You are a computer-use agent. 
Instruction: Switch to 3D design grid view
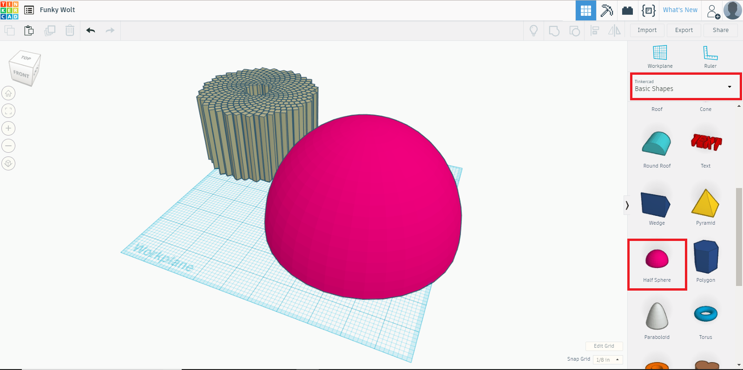pos(586,10)
